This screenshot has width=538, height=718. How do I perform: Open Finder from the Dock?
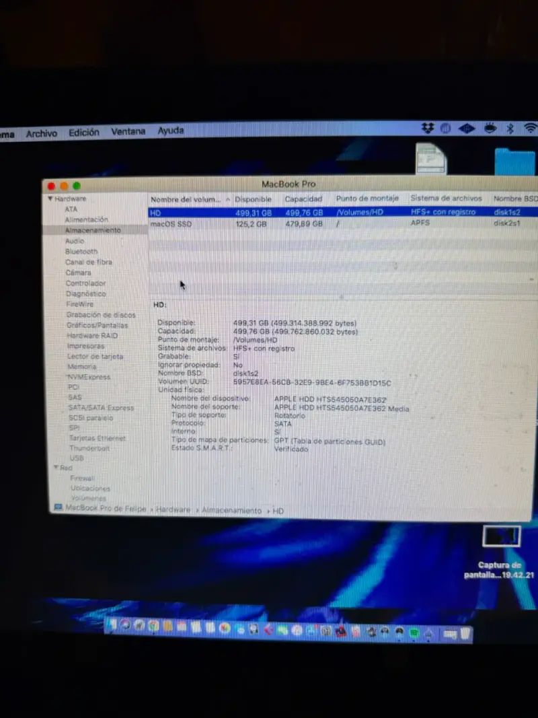pos(112,625)
